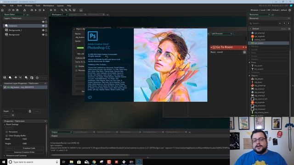Lock the Instances layer
This screenshot has height=165, width=294.
46,26
